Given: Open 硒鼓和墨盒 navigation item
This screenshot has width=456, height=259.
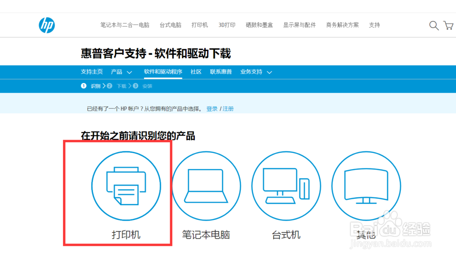Looking at the screenshot, I should (x=259, y=25).
